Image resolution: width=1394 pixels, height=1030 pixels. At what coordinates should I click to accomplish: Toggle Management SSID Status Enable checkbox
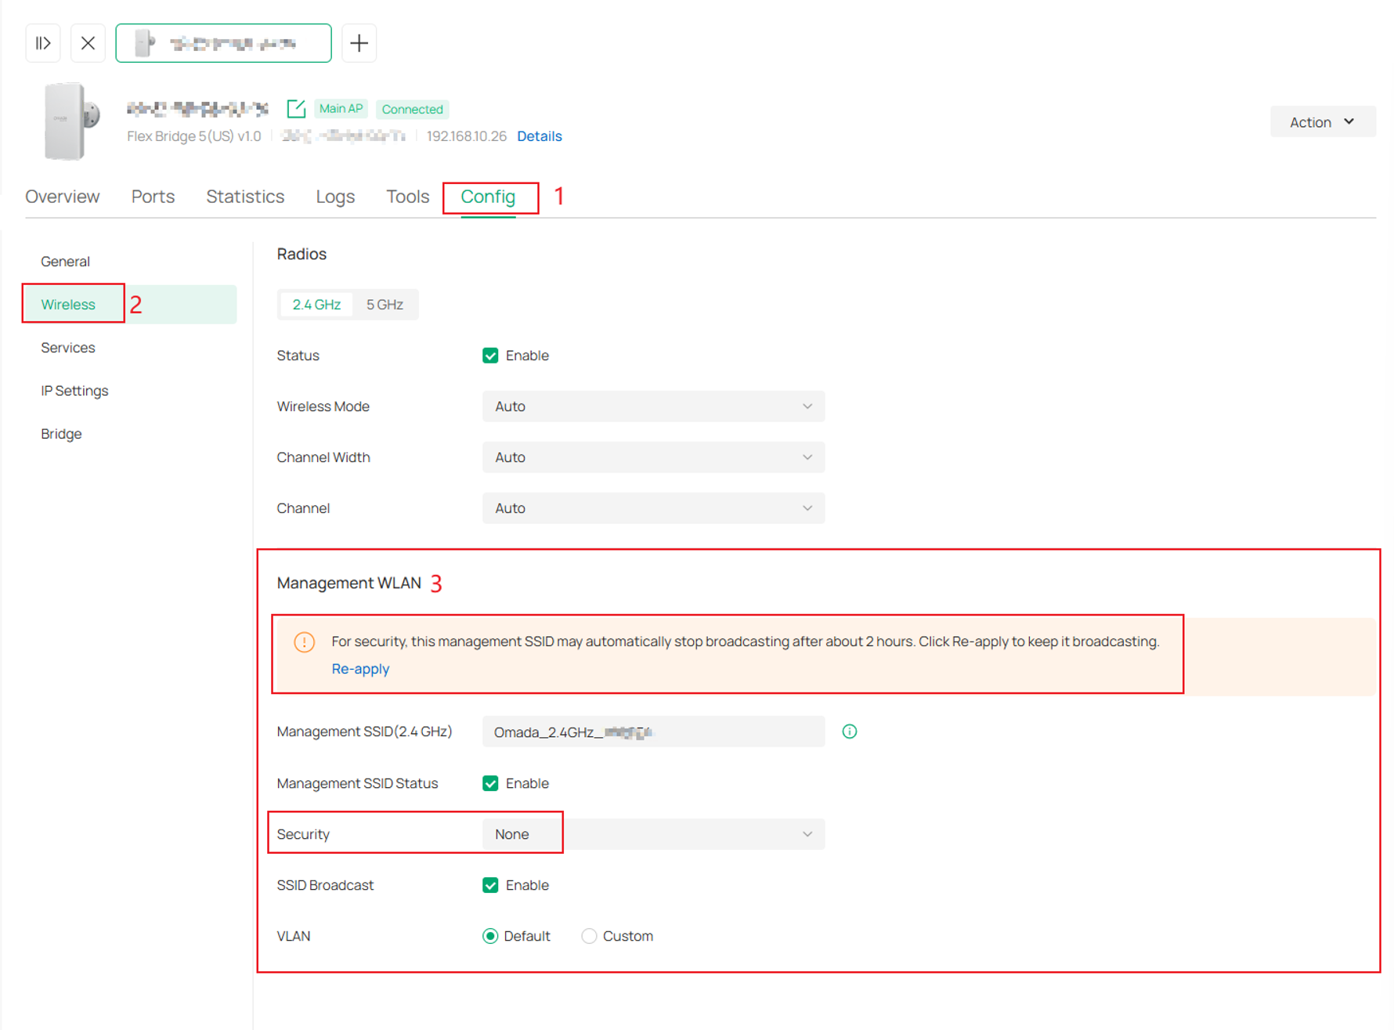click(490, 783)
